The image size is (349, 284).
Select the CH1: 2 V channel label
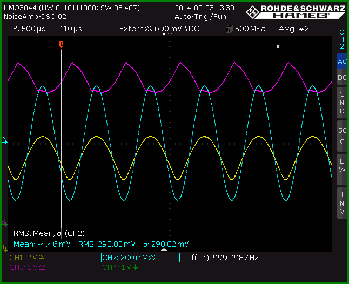[x=27, y=258]
